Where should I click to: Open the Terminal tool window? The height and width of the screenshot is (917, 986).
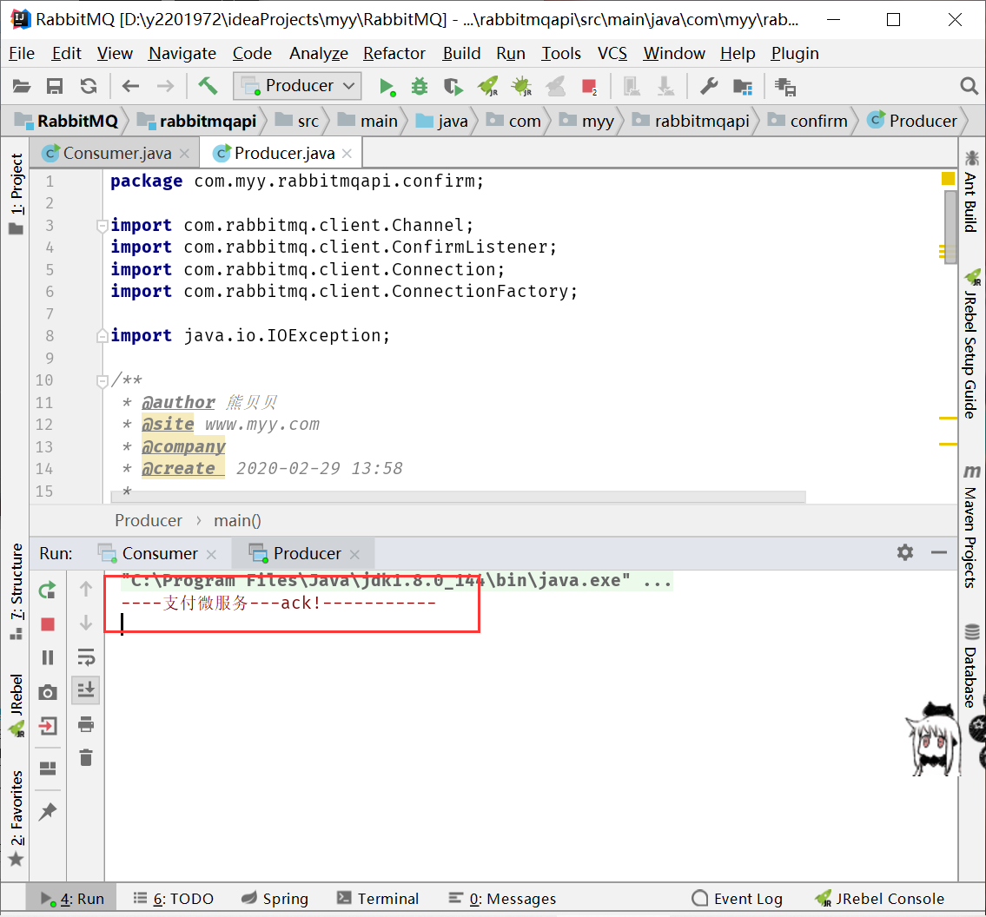tap(377, 899)
